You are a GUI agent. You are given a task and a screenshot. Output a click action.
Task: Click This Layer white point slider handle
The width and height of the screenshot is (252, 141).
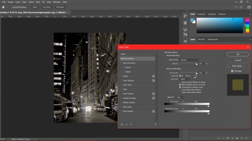click(x=208, y=106)
